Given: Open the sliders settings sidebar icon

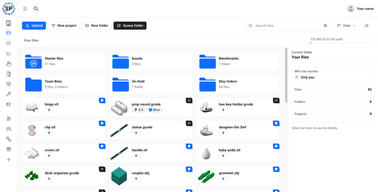Looking at the screenshot, I should tap(9, 119).
